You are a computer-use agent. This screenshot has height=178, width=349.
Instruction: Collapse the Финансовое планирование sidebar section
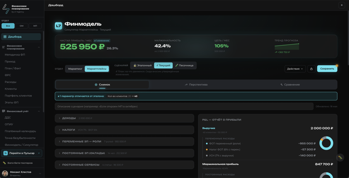[x=39, y=47]
